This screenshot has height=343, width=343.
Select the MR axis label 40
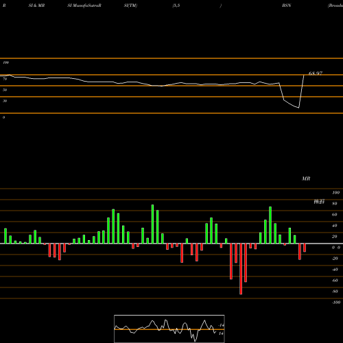[335, 226]
